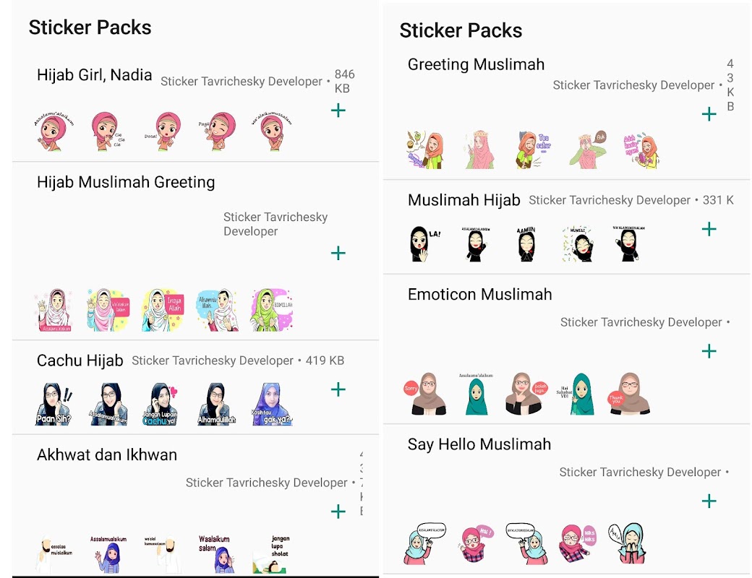Select the Paan Sih sticker thumbnail
Viewport: 752px width, 578px height.
(x=54, y=404)
